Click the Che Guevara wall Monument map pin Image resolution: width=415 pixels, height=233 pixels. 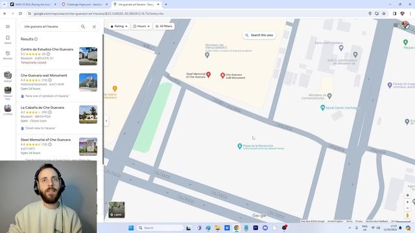[222, 76]
